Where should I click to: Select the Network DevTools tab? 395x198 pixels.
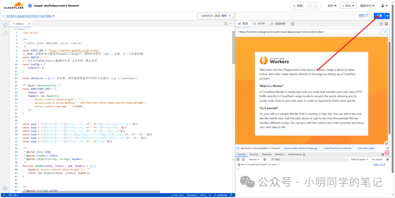click(x=267, y=155)
